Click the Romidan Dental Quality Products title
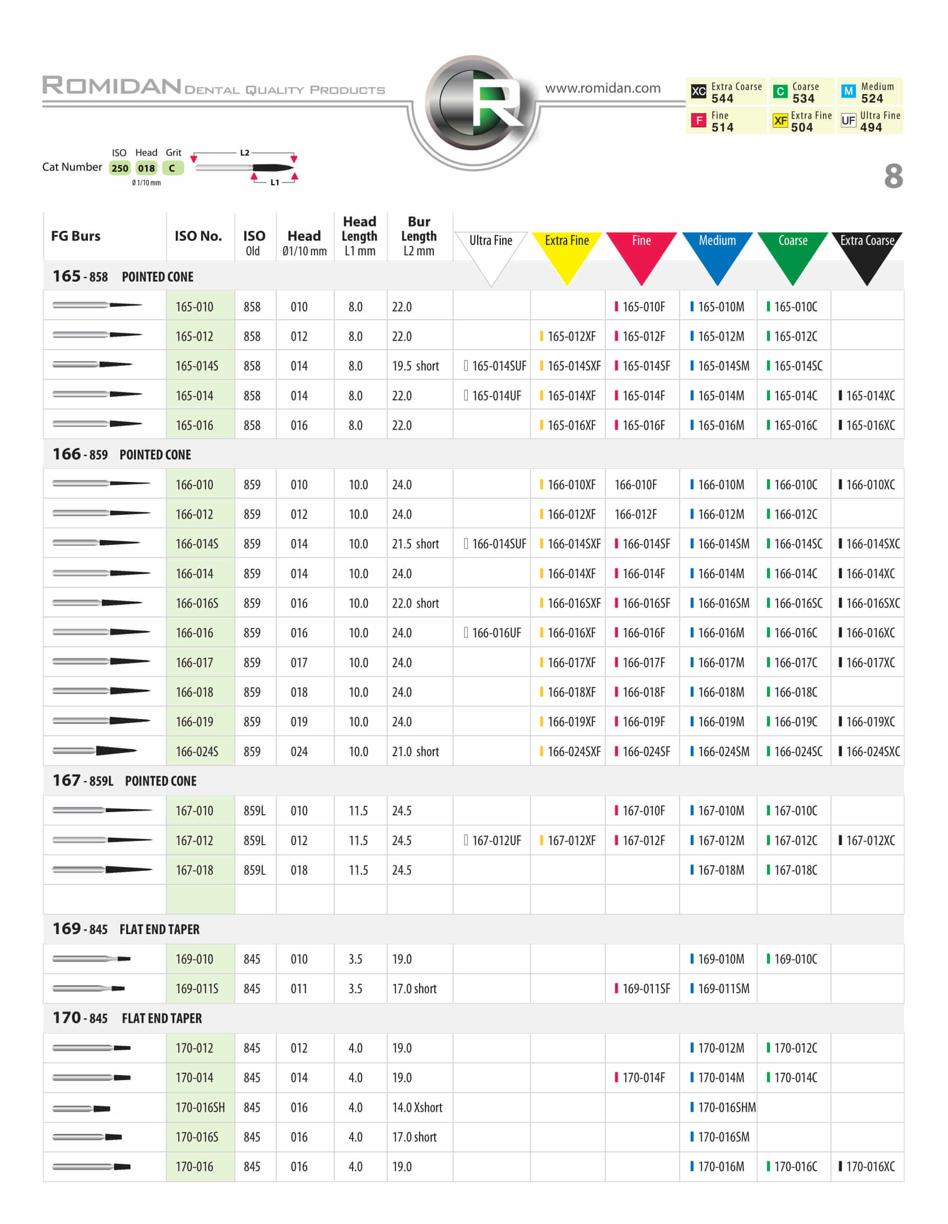Viewport: 948px width, 1224px height. click(x=214, y=86)
